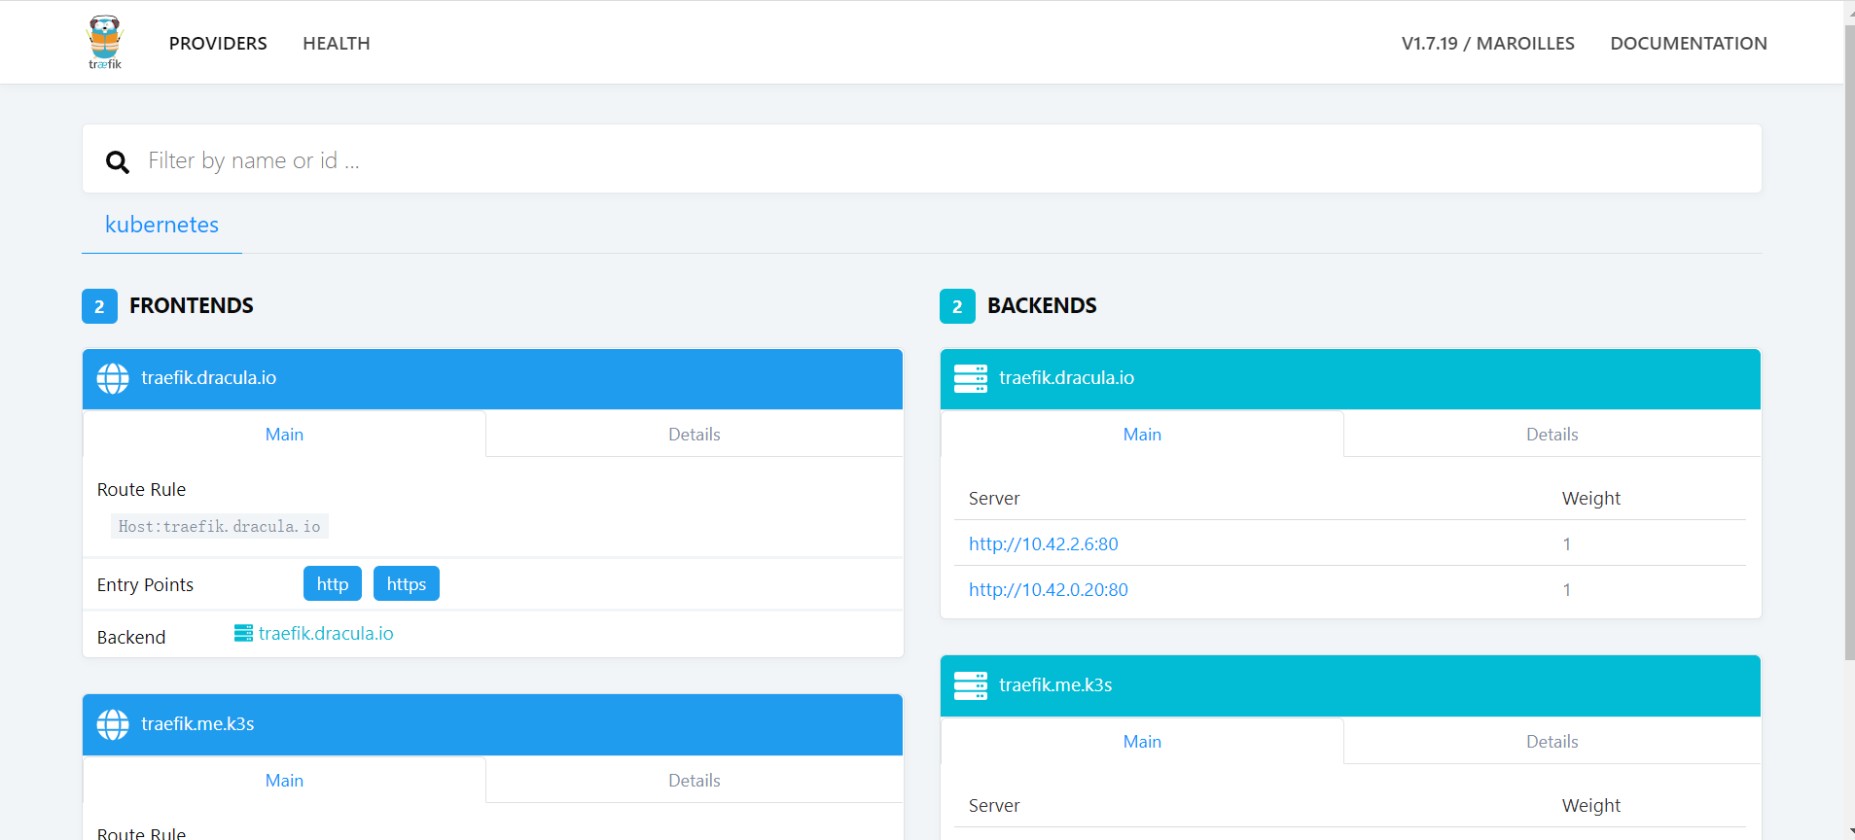
Task: Open traefik.dracula.io backend link in frontend
Action: coord(326,633)
